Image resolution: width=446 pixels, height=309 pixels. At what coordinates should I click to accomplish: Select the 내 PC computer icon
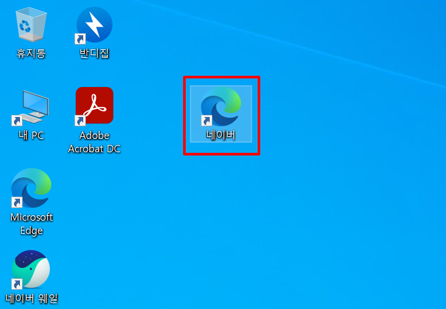(31, 108)
